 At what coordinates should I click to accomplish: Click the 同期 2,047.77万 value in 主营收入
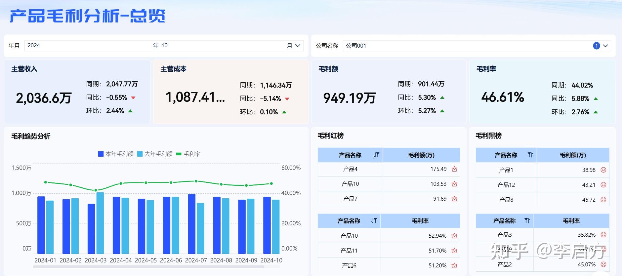tap(122, 84)
